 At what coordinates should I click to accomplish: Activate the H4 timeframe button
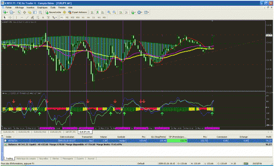coord(89,18)
